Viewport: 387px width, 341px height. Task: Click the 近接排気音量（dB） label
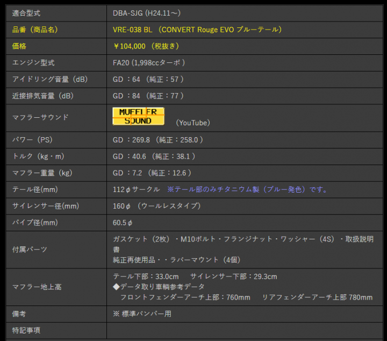point(43,96)
